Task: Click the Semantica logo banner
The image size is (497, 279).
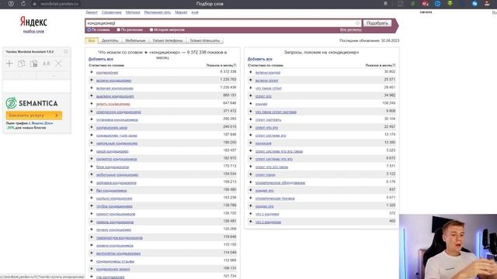Action: (32, 103)
